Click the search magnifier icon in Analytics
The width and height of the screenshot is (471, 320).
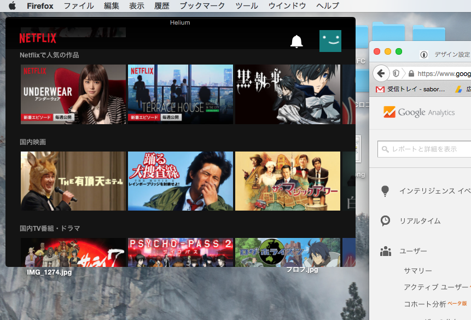385,149
